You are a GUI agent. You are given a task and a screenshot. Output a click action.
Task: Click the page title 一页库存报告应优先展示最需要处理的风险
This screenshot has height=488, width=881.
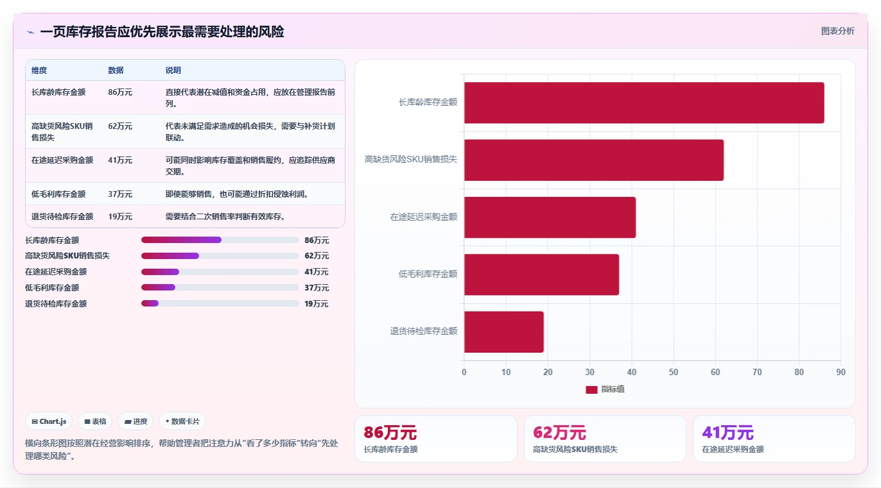(x=162, y=32)
